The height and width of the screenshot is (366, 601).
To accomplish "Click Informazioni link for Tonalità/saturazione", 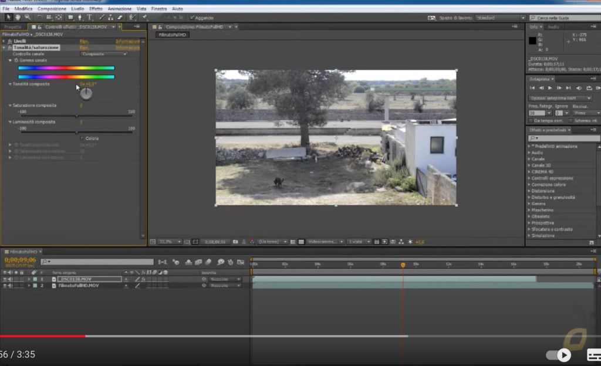I will point(127,48).
